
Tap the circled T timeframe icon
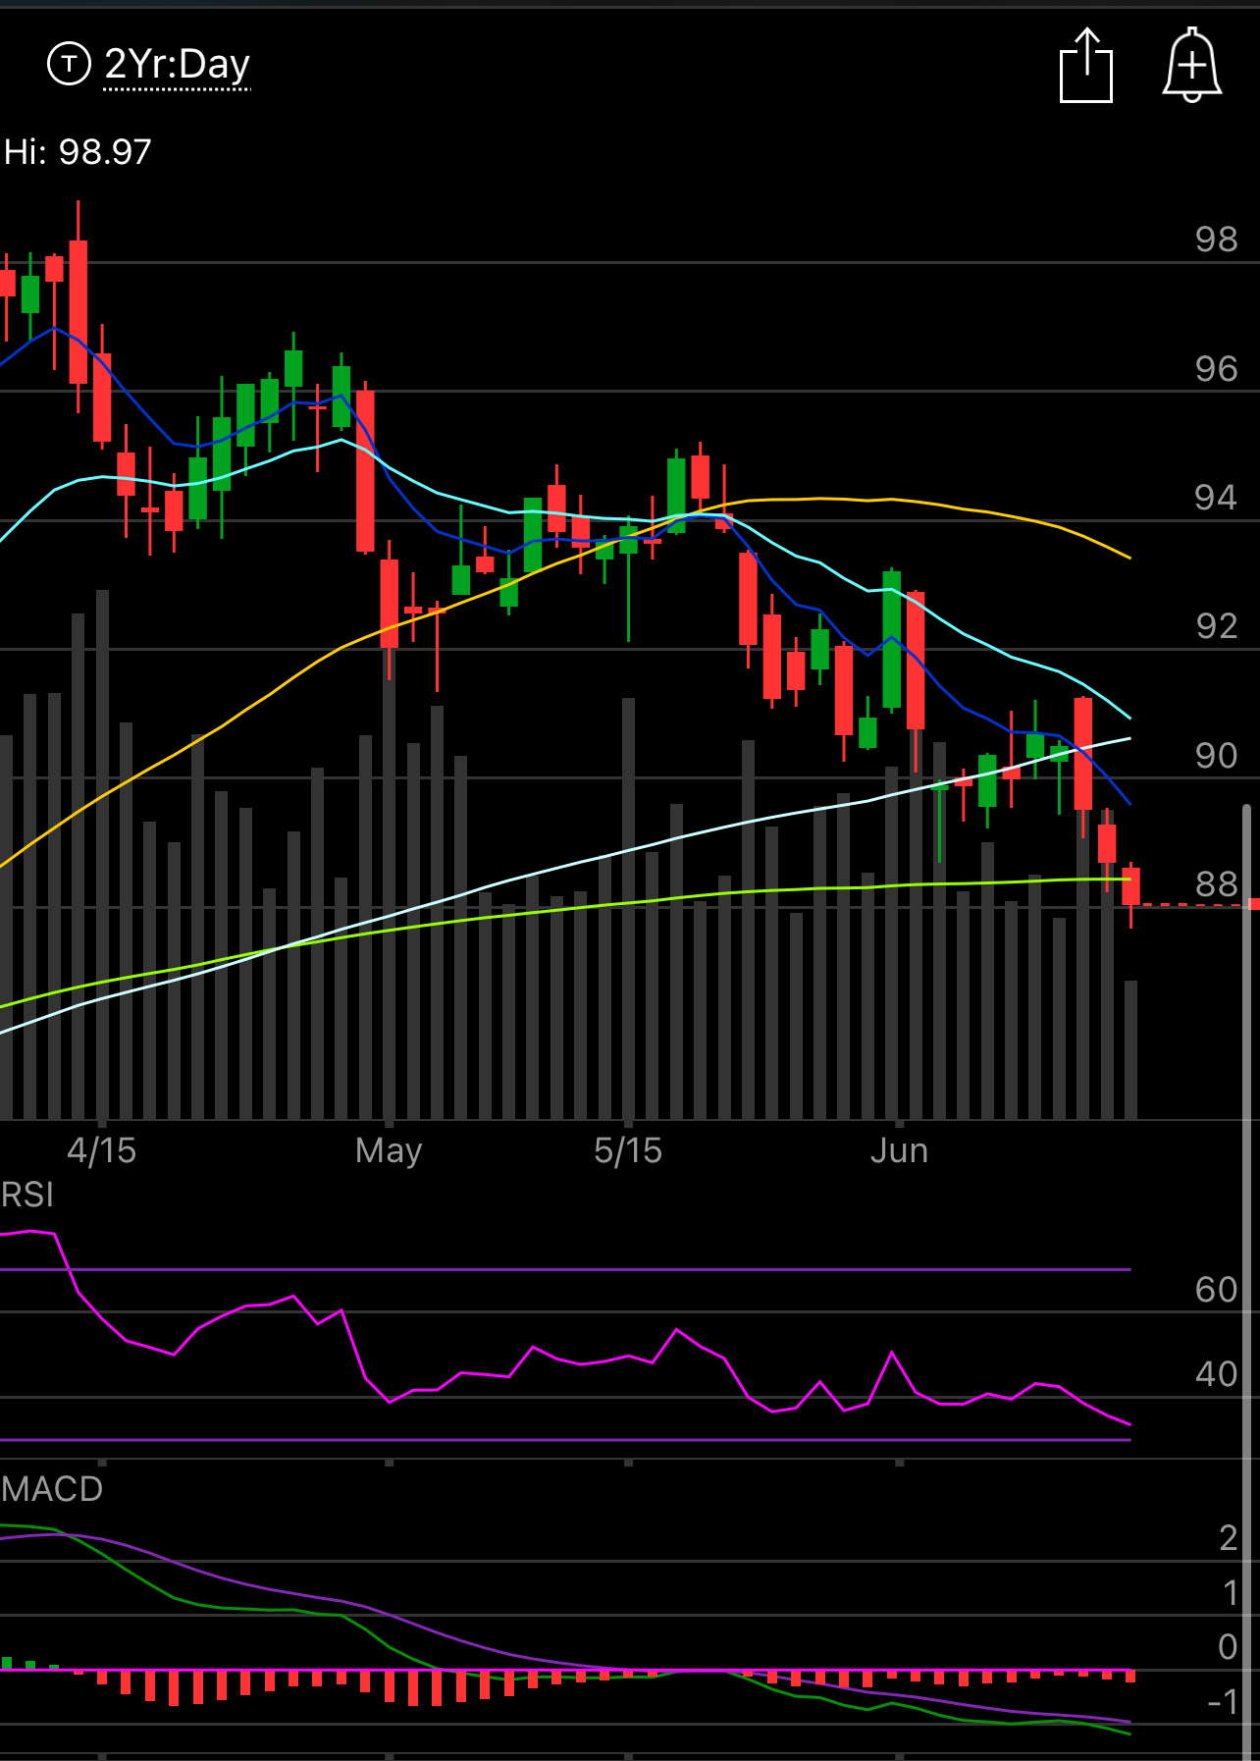(69, 65)
